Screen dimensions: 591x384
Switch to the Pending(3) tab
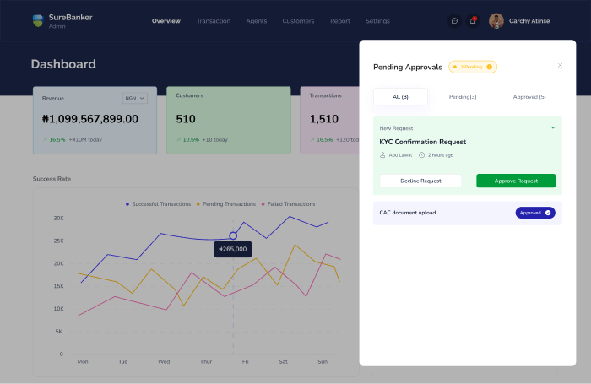click(463, 97)
